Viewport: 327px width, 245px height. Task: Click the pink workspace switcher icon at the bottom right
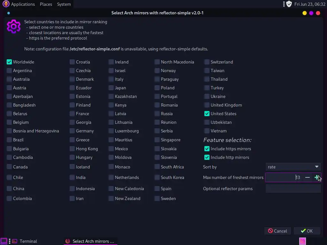[302, 241]
